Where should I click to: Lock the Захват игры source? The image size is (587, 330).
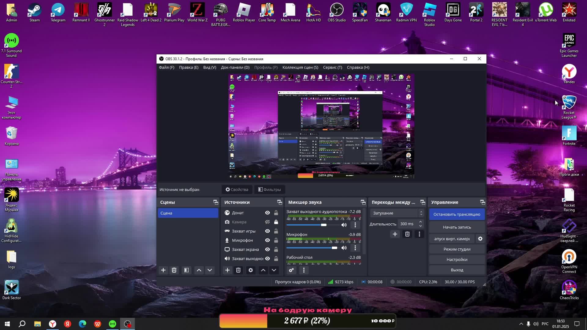click(x=276, y=231)
